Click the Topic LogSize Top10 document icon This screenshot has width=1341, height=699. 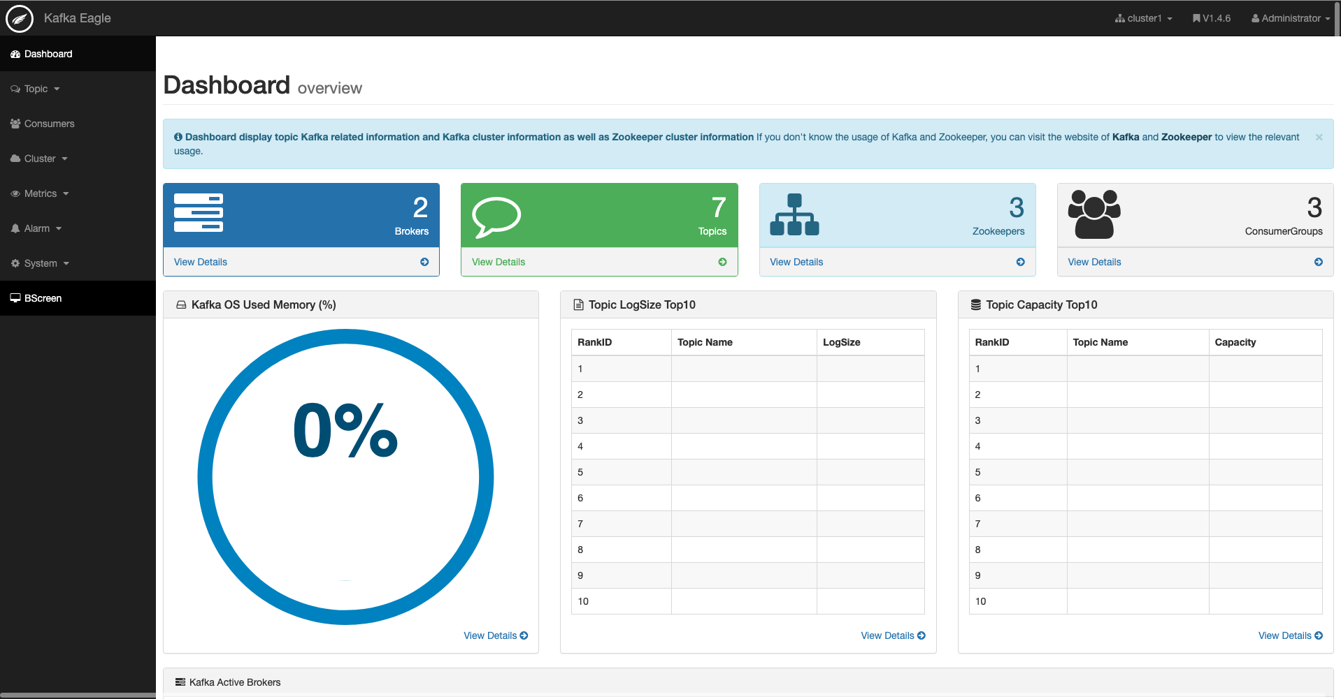[x=578, y=304]
